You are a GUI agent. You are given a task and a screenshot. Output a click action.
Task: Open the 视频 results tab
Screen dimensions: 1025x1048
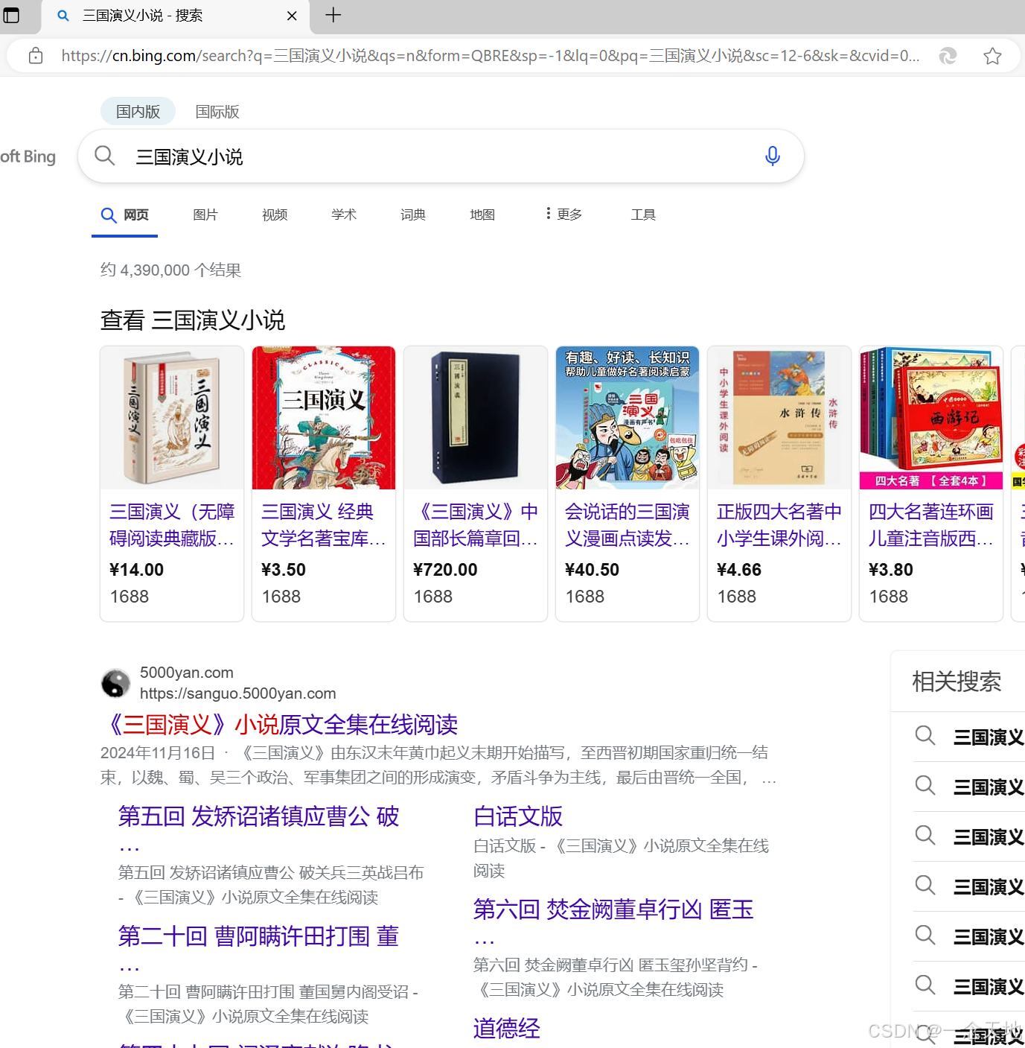[275, 215]
